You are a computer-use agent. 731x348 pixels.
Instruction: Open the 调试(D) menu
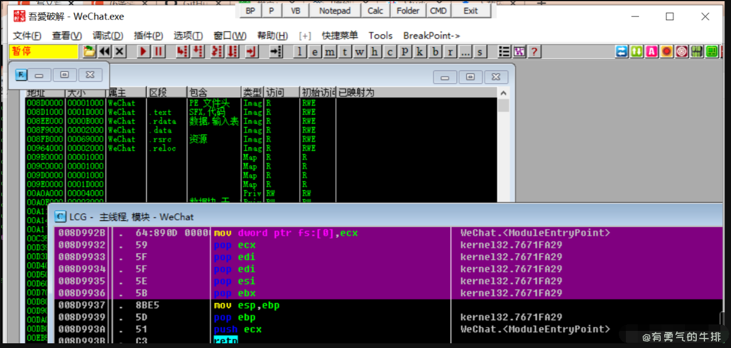pyautogui.click(x=107, y=35)
